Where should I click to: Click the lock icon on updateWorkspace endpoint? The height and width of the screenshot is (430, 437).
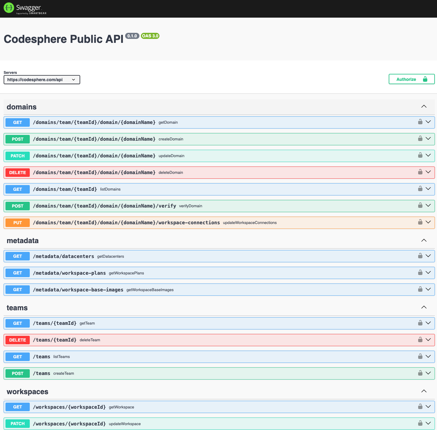420,423
